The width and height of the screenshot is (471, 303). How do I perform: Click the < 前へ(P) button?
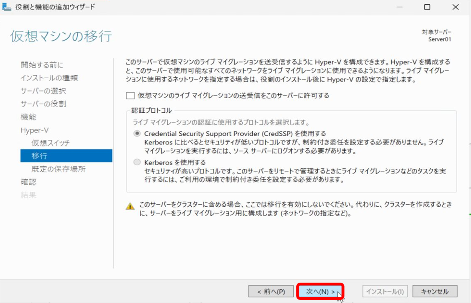[271, 292]
